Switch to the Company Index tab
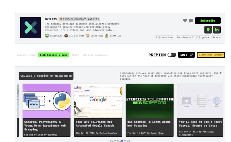 point(26,55)
